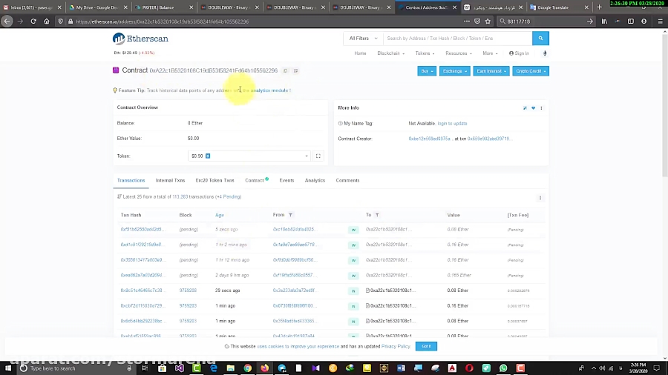Click Sign In link
This screenshot has height=375, width=668.
pos(519,53)
